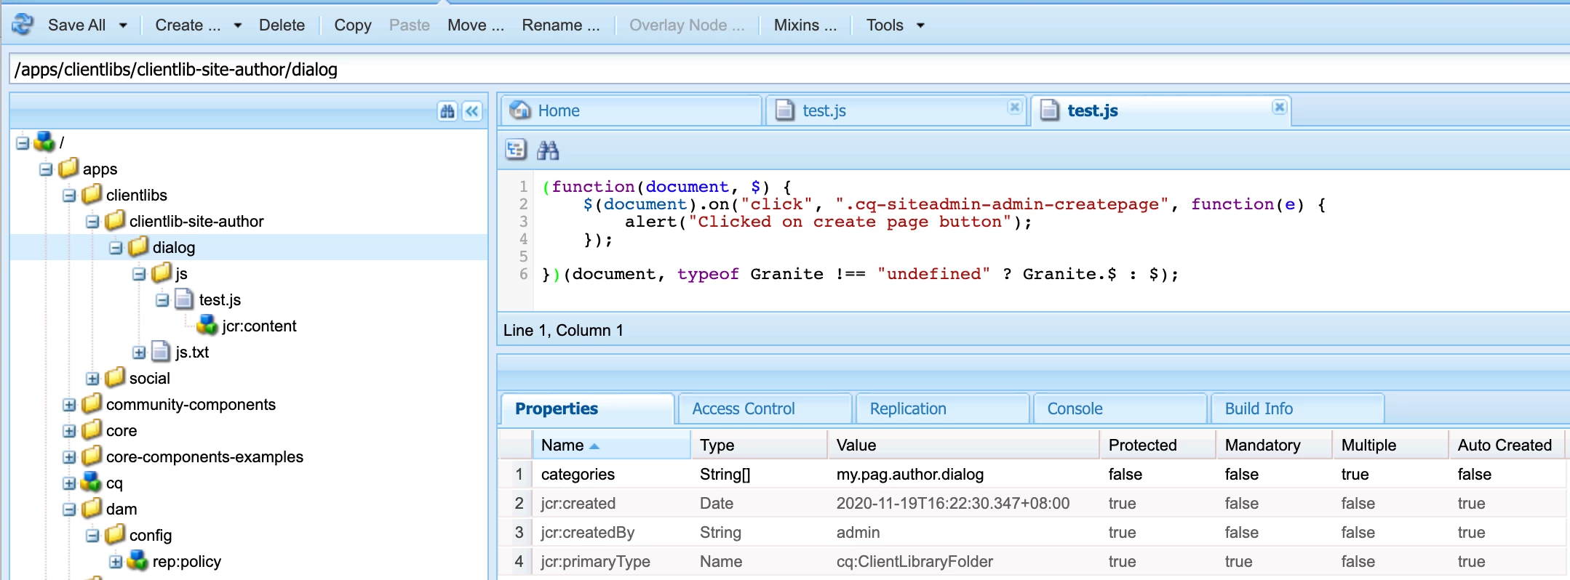Click the Type column header
The height and width of the screenshot is (580, 1570).
pos(759,445)
